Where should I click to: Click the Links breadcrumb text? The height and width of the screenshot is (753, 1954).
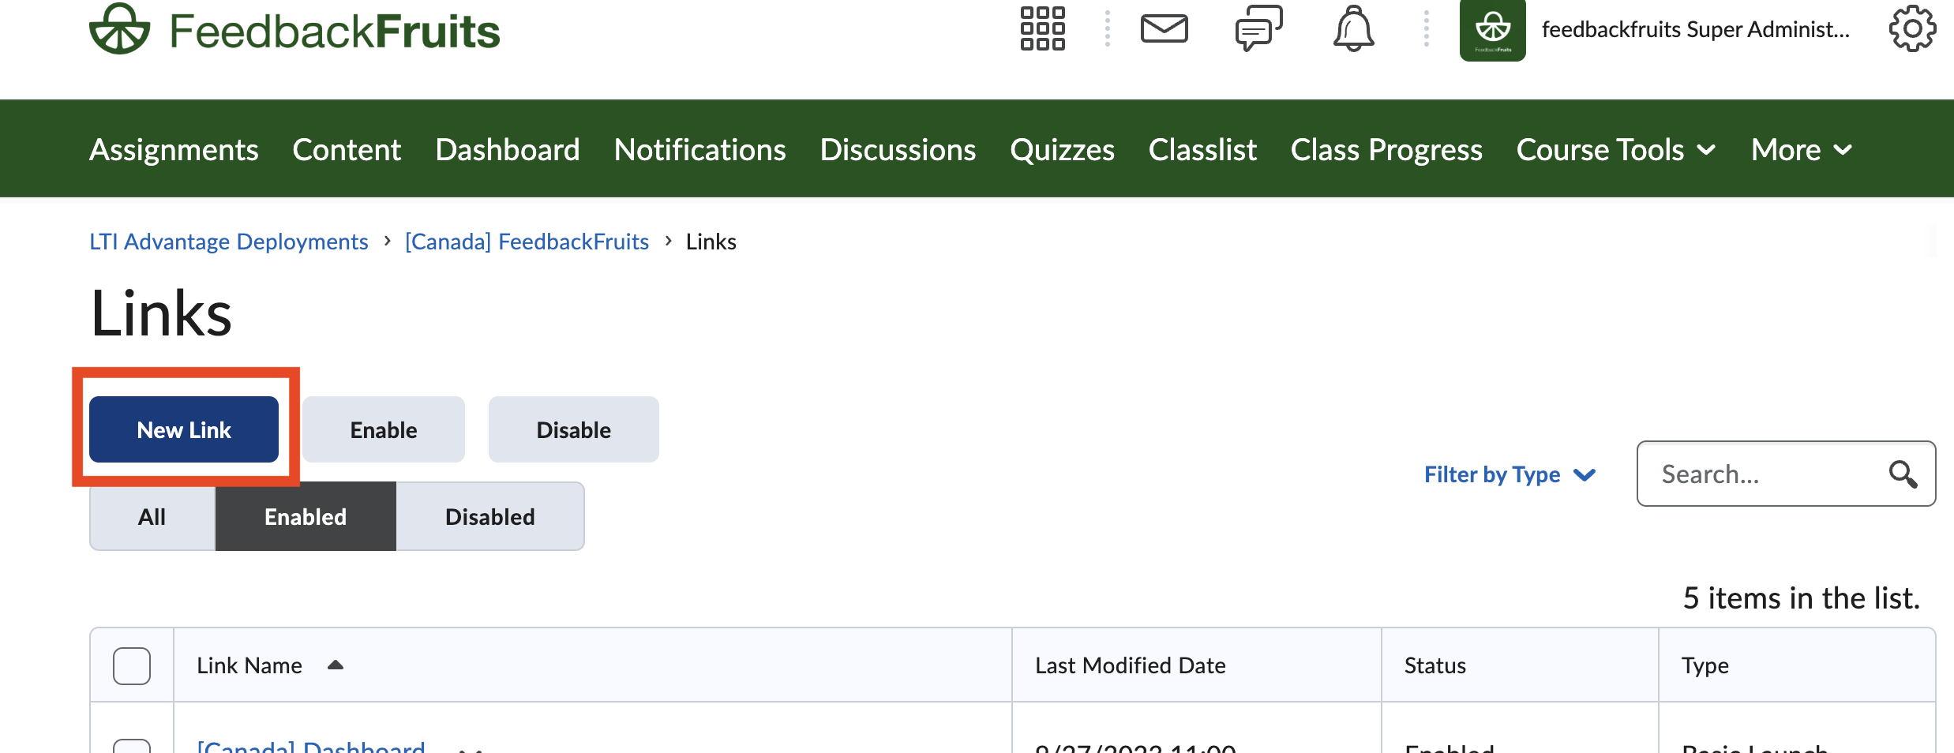point(711,242)
